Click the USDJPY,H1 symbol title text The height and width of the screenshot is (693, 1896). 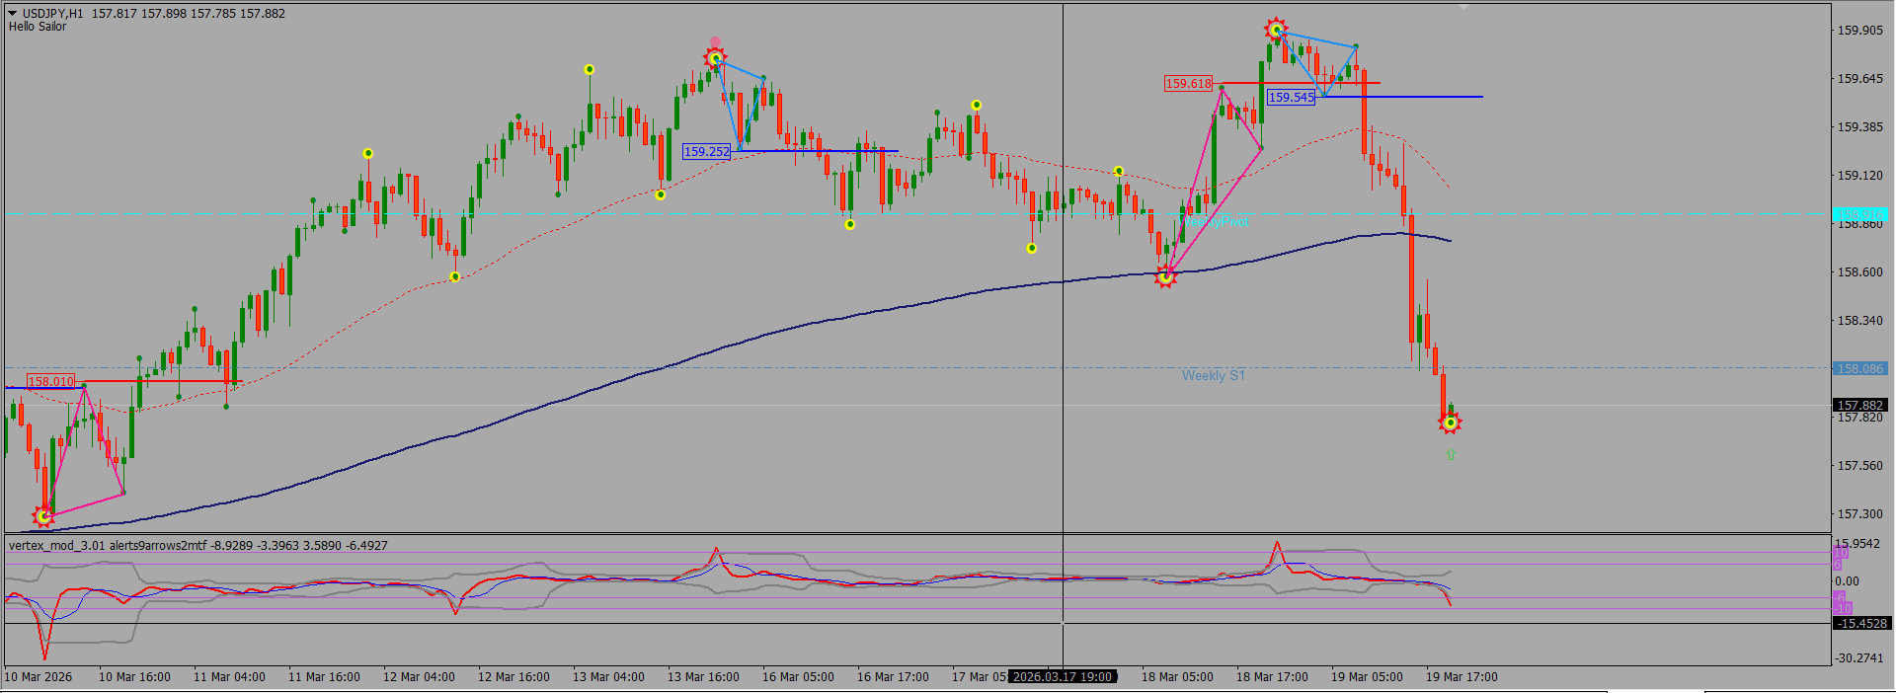coord(53,14)
